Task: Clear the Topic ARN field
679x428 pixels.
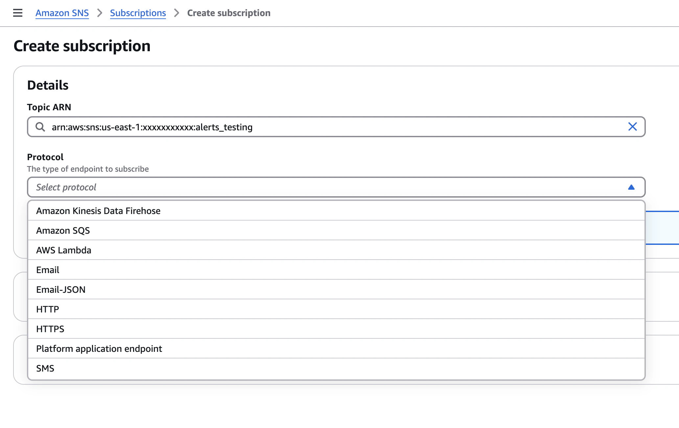Action: [x=632, y=127]
